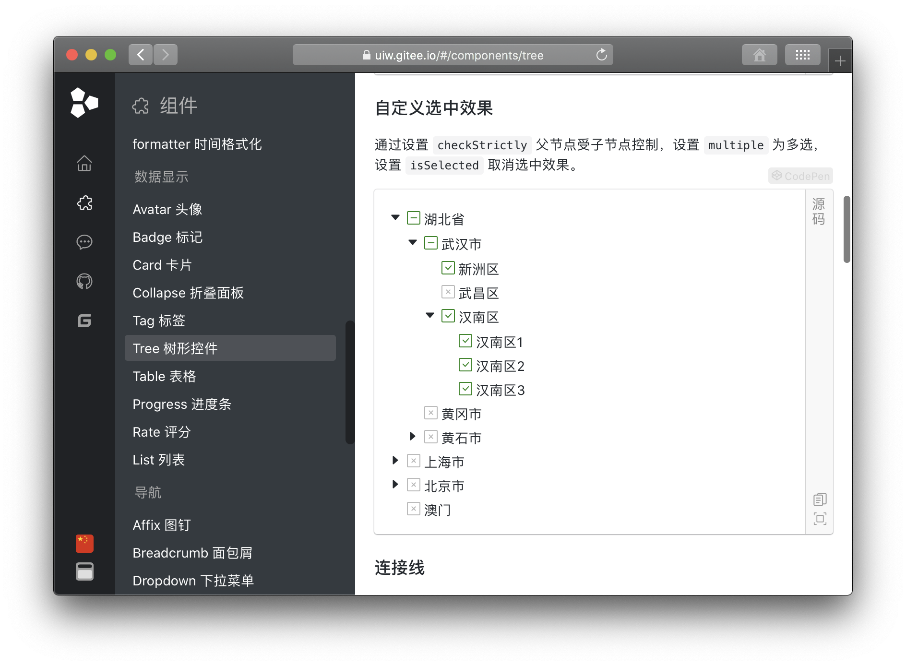Check the 黄石市 checkbox
This screenshot has height=666, width=906.
tap(430, 437)
